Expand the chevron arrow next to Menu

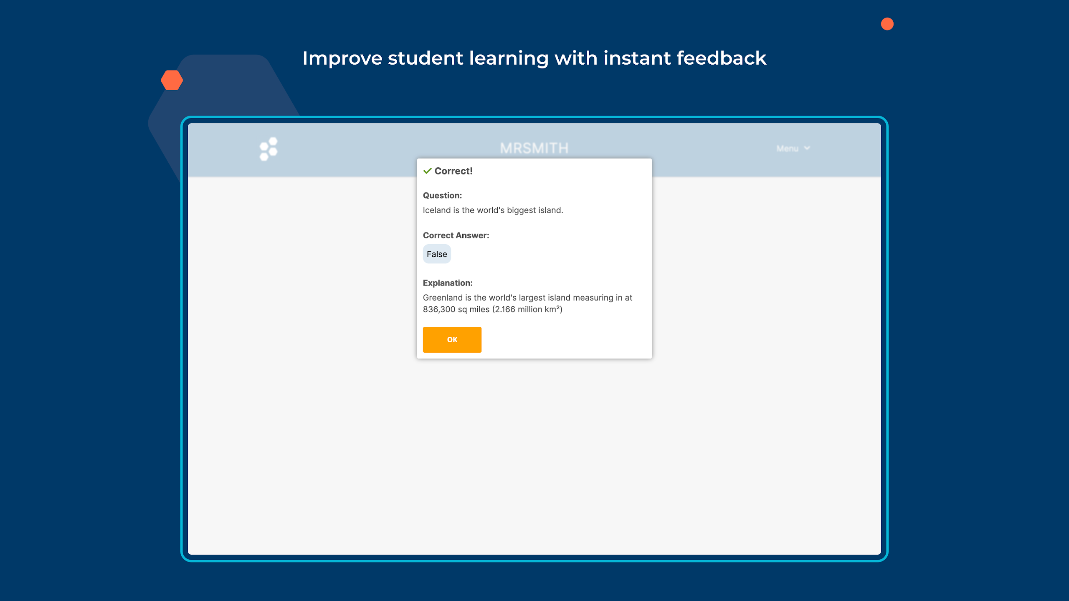coord(807,148)
